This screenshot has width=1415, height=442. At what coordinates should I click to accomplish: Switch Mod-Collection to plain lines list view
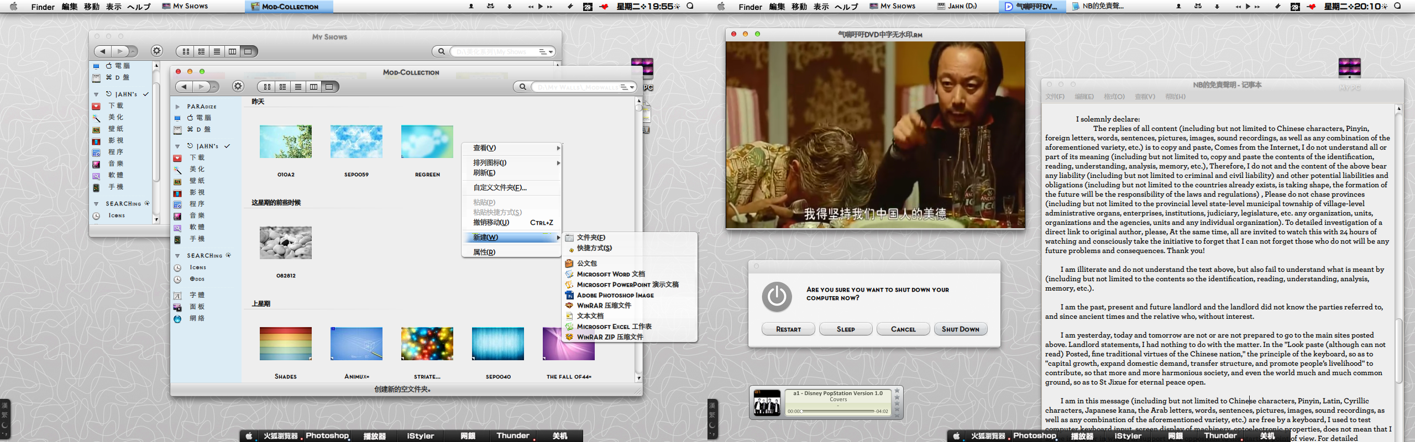pos(298,87)
